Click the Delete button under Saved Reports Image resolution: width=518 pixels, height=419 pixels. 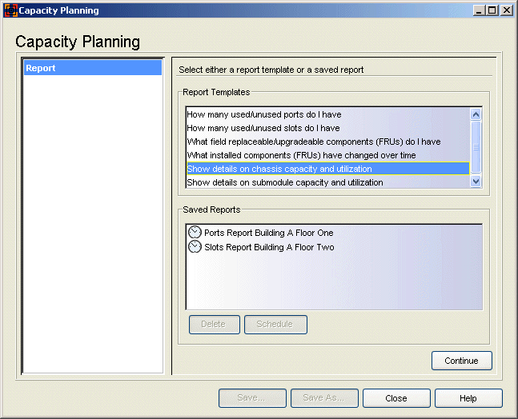pyautogui.click(x=214, y=325)
